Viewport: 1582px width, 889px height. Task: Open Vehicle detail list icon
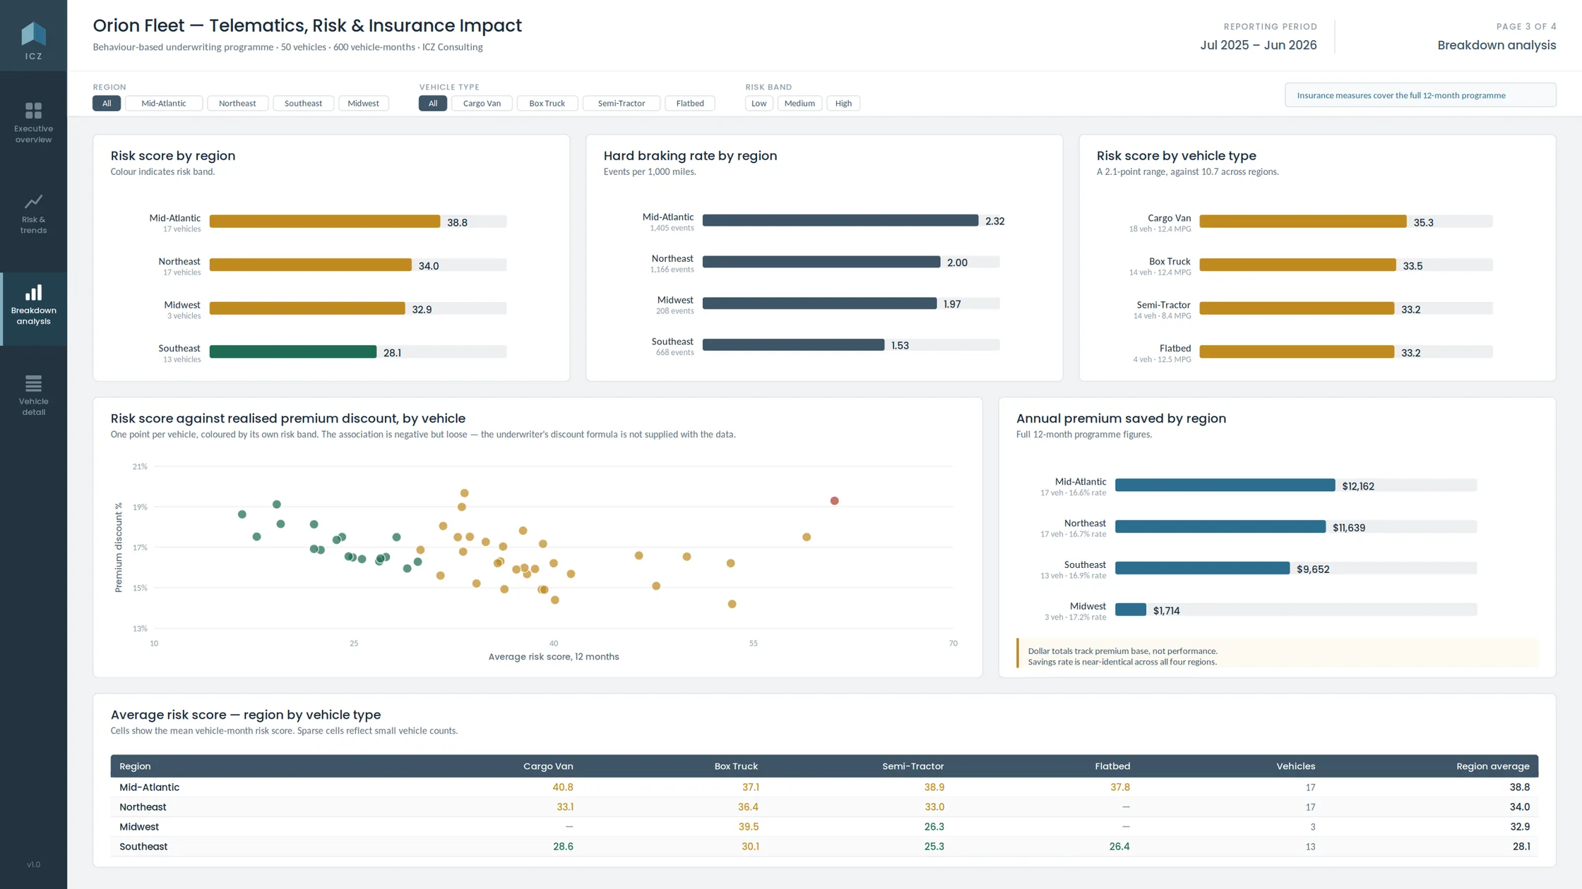[33, 383]
